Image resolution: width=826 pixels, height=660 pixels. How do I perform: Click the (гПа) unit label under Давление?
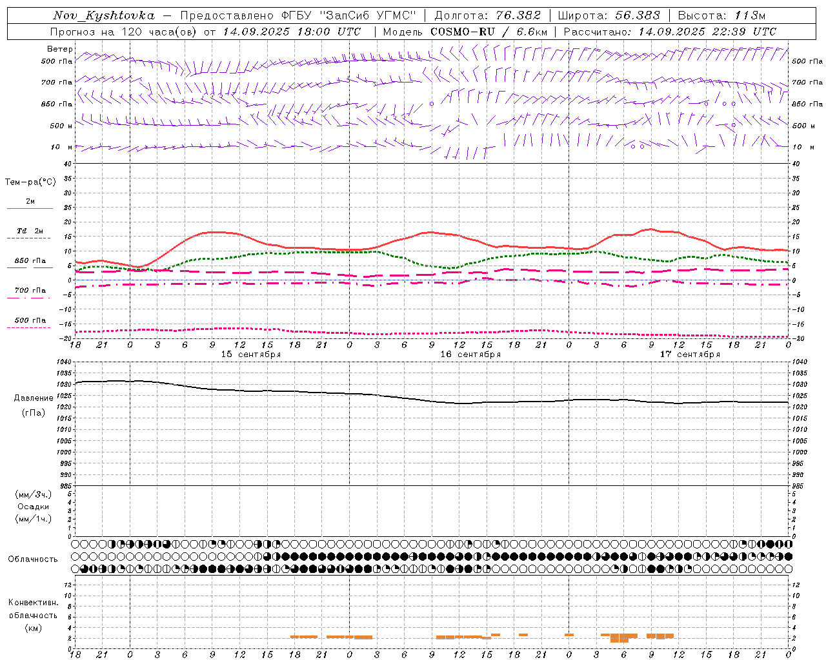tap(34, 413)
